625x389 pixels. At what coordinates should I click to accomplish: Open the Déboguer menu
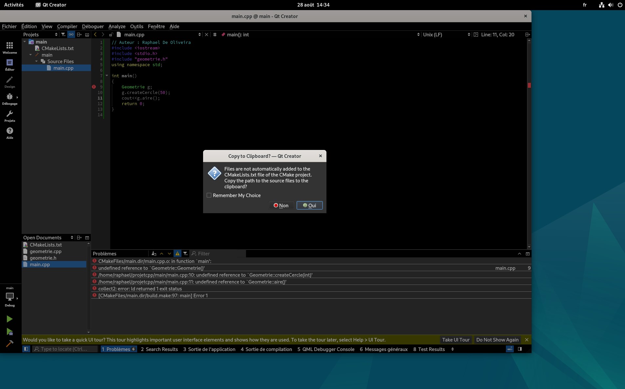tap(93, 26)
